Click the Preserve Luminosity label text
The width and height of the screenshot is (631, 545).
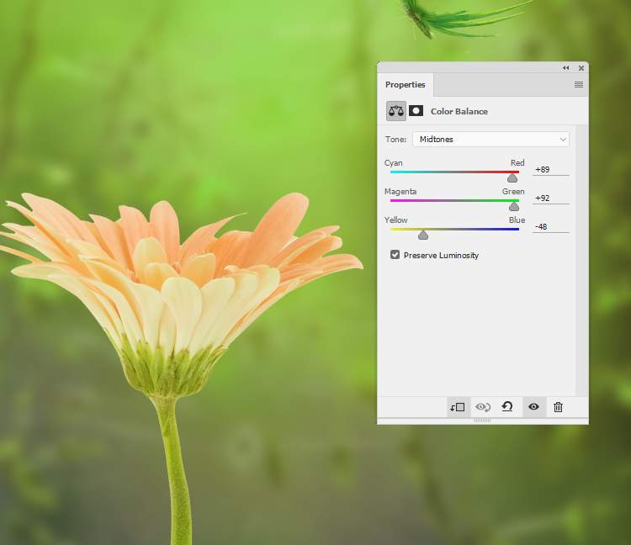point(441,256)
